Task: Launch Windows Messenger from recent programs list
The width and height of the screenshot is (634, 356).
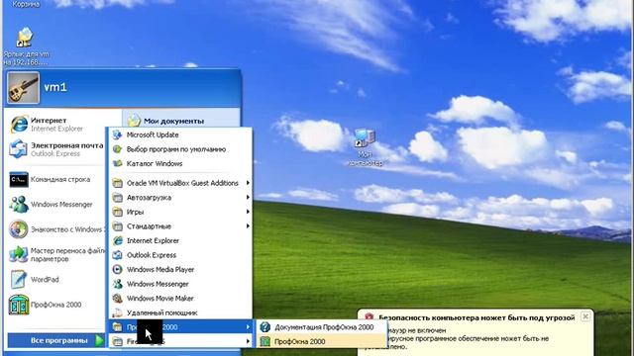Action: (55, 205)
